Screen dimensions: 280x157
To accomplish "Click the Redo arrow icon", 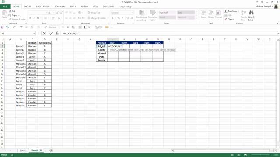I will click(x=14, y=27).
